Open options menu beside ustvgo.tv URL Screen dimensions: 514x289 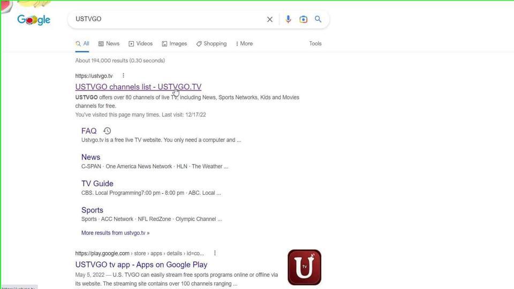click(x=123, y=75)
